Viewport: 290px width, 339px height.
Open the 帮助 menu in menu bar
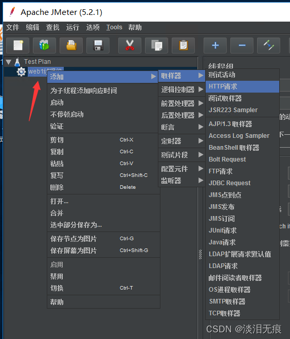coord(135,27)
